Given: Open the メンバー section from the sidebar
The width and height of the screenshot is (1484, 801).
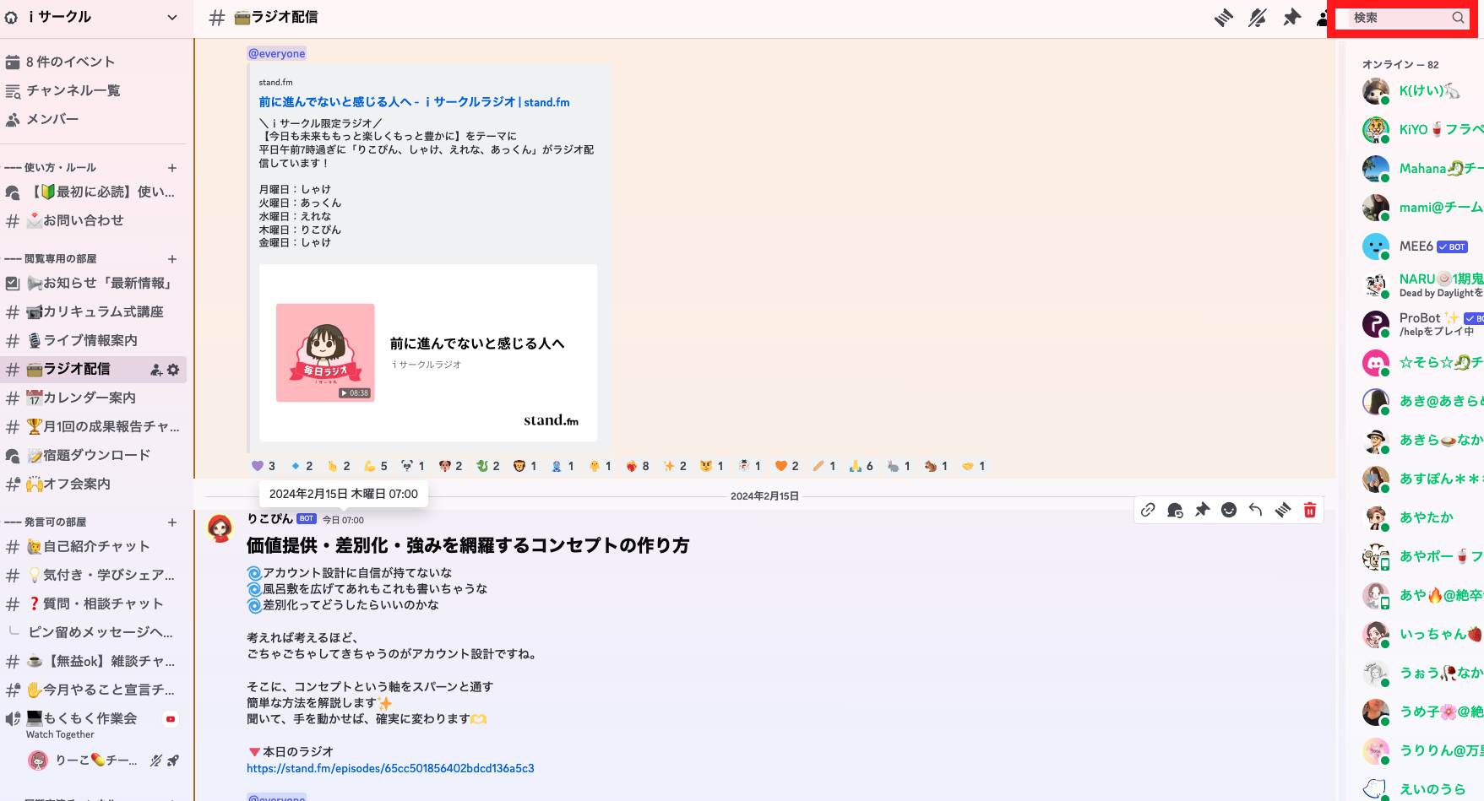Looking at the screenshot, I should click(x=52, y=119).
